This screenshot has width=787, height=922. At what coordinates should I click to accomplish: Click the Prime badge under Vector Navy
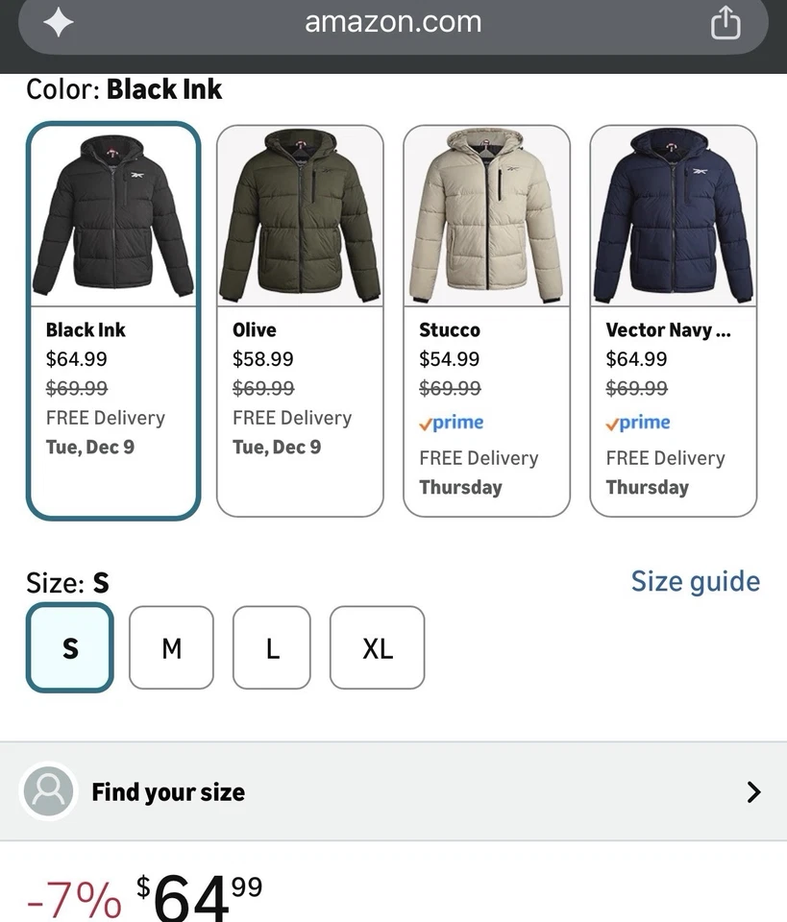tap(637, 423)
